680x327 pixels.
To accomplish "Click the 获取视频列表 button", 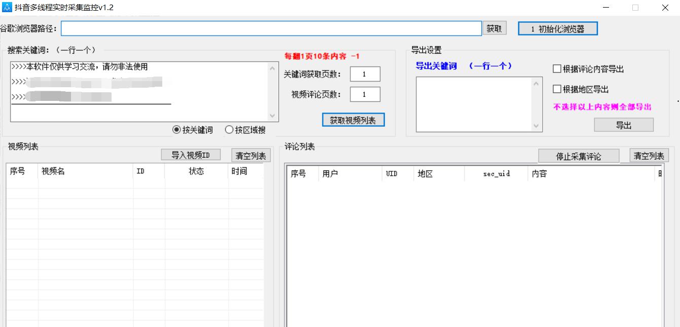I will 353,120.
